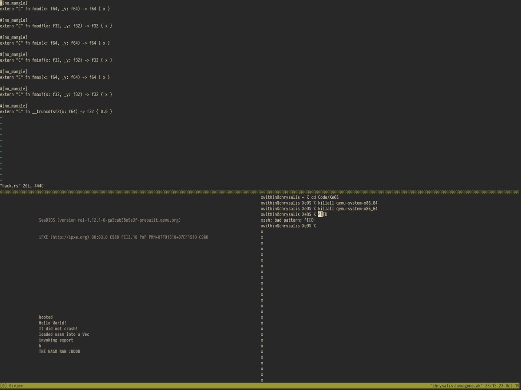Click the "loaded wasm into a Vec" line
This screenshot has height=390, width=521.
(64, 334)
